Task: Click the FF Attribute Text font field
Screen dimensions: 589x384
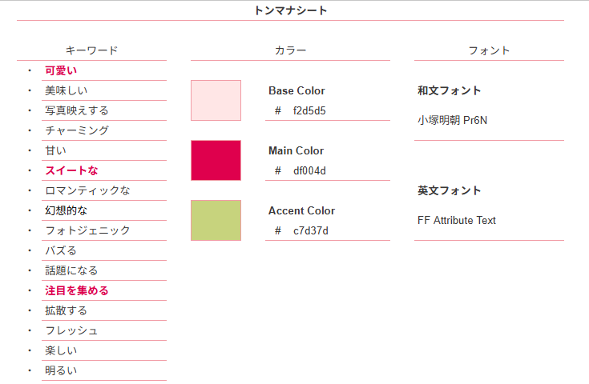Action: [x=457, y=220]
